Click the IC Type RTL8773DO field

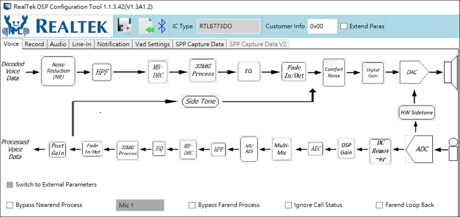coord(229,26)
